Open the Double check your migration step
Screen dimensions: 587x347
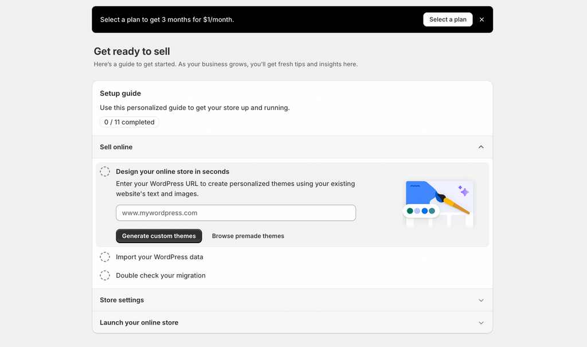161,275
